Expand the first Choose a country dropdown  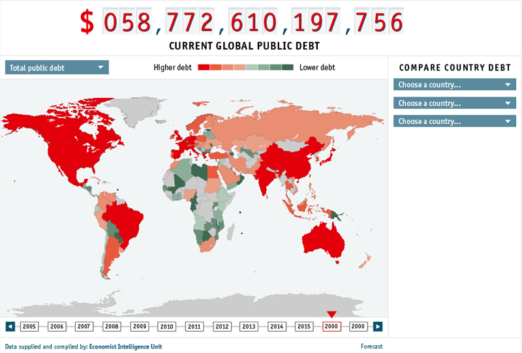coord(455,85)
